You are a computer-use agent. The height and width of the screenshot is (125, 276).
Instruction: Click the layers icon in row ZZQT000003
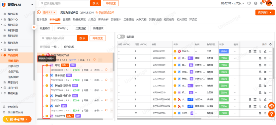click(260, 86)
